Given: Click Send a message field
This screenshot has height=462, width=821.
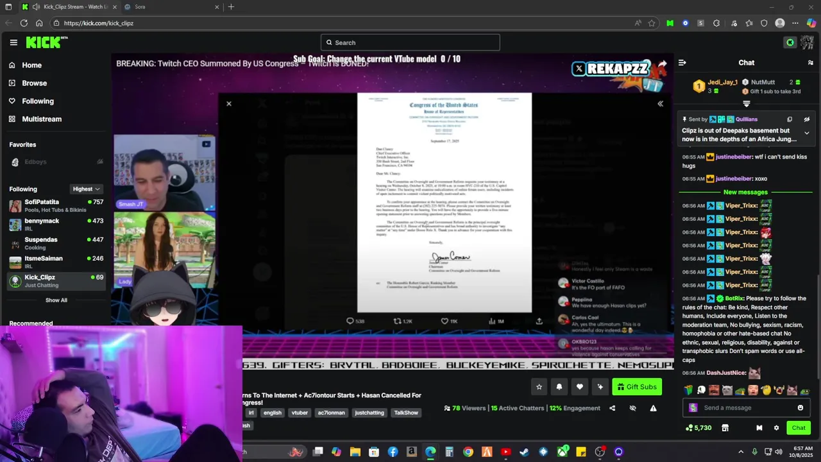Looking at the screenshot, I should click(x=747, y=407).
